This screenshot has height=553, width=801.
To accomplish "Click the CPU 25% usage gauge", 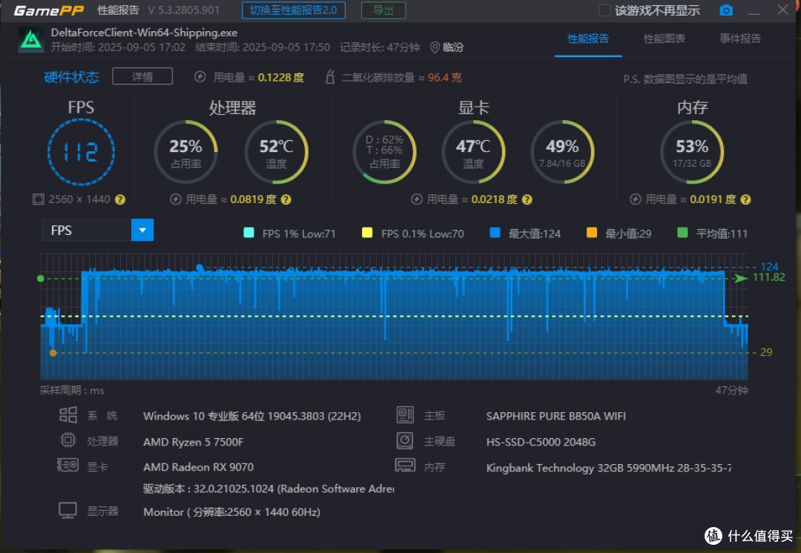I will (x=186, y=152).
